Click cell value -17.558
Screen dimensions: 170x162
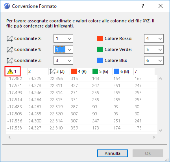coord(15,128)
